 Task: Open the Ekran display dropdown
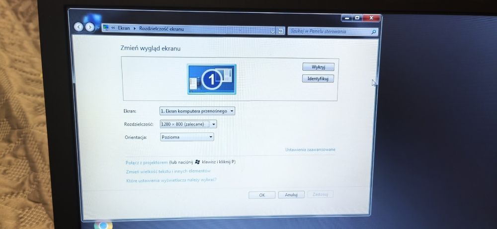[x=197, y=111]
